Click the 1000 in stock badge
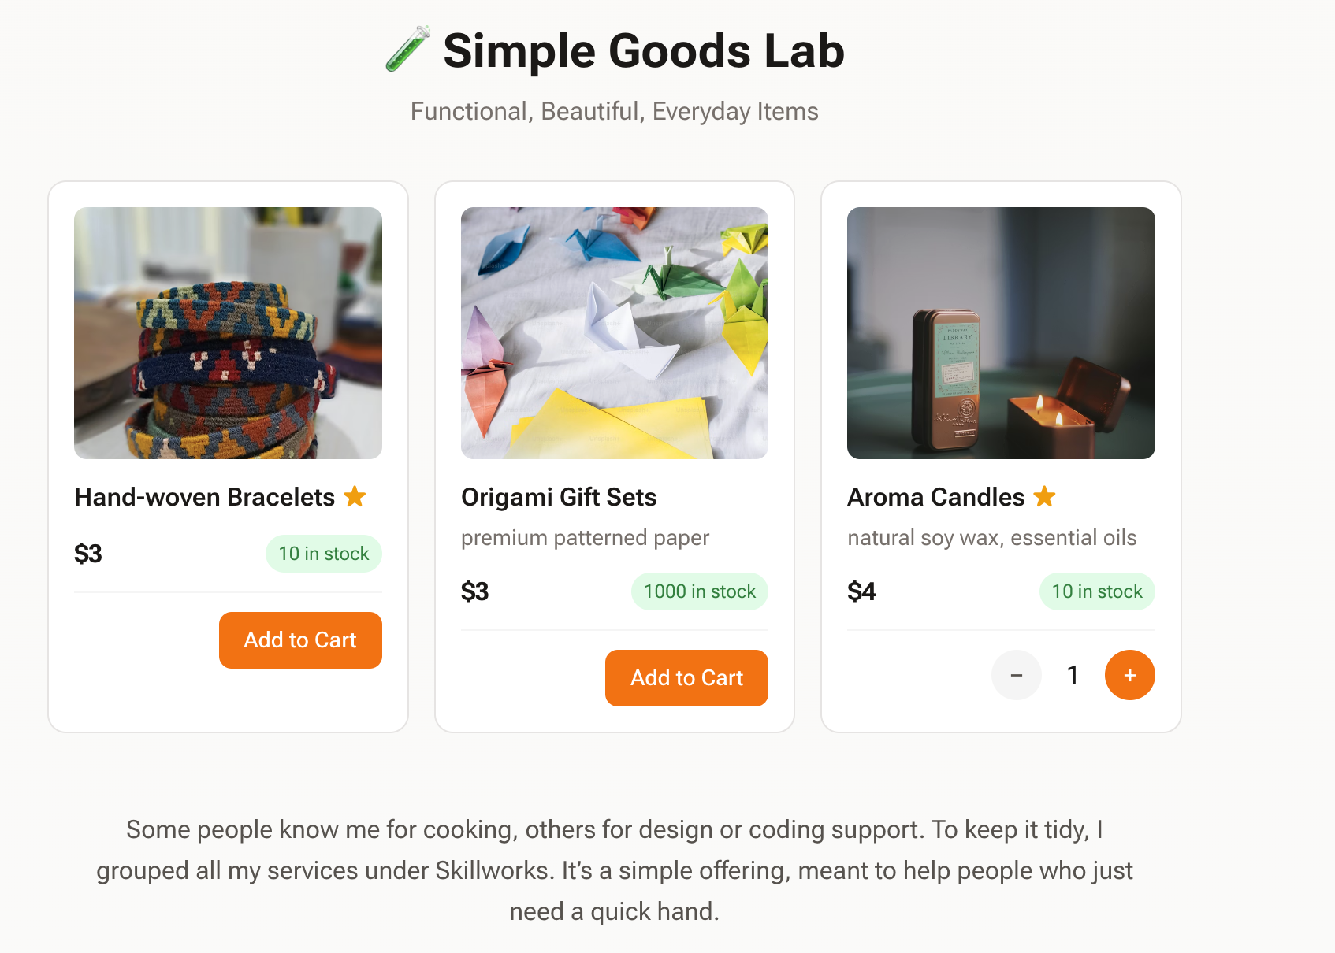 tap(699, 591)
